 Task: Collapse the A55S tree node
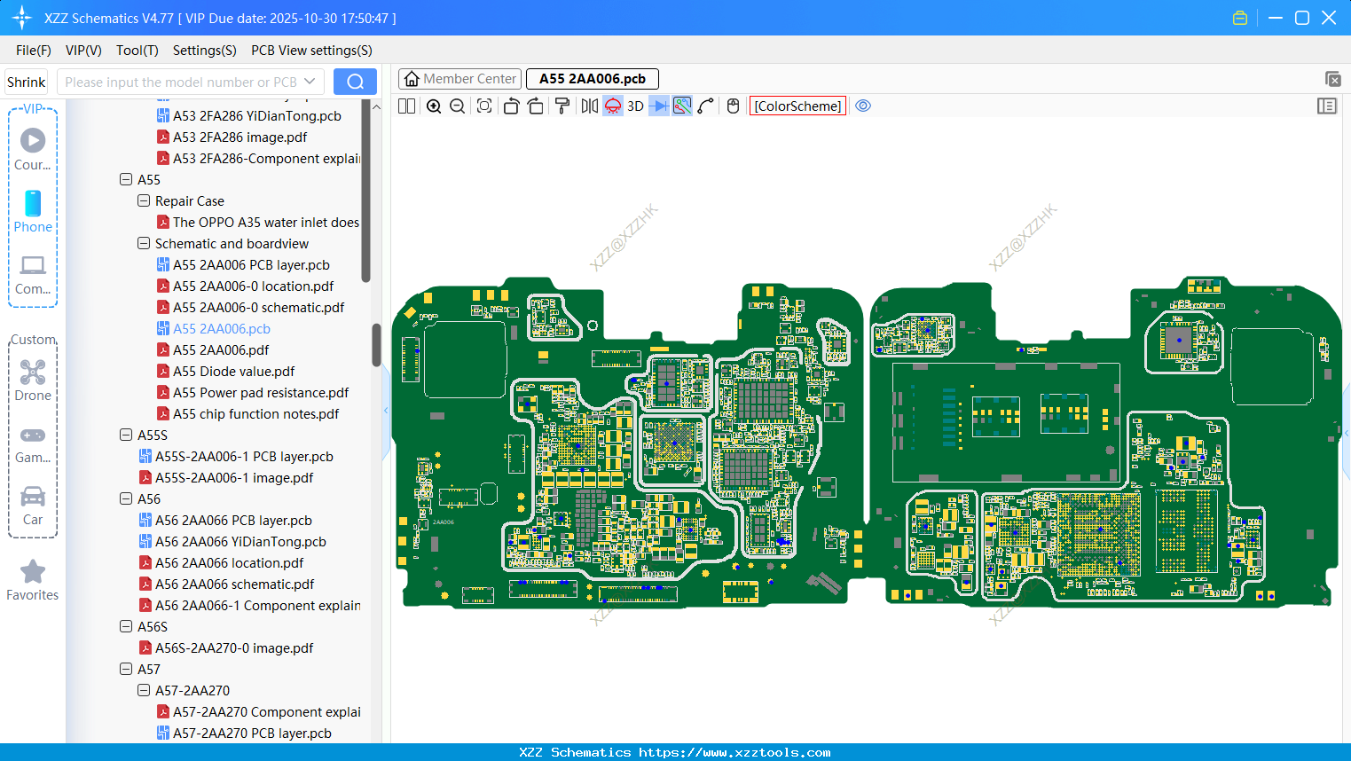click(126, 435)
